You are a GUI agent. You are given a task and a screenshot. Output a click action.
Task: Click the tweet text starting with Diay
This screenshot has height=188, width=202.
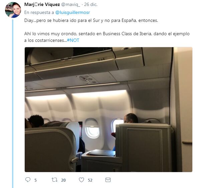click(91, 21)
